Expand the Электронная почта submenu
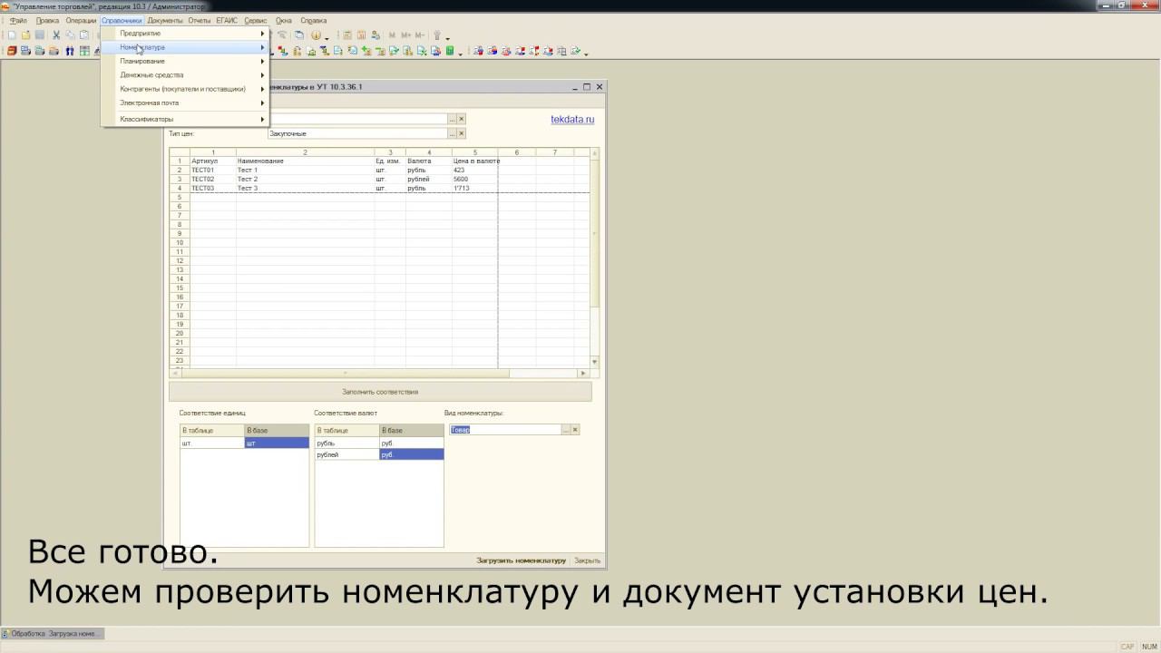 (185, 102)
